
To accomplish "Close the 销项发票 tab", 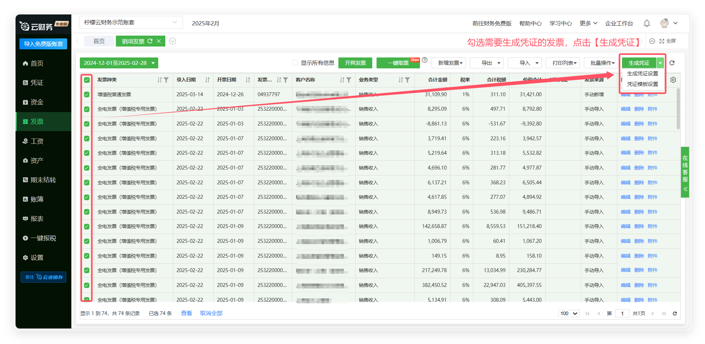I will (159, 41).
